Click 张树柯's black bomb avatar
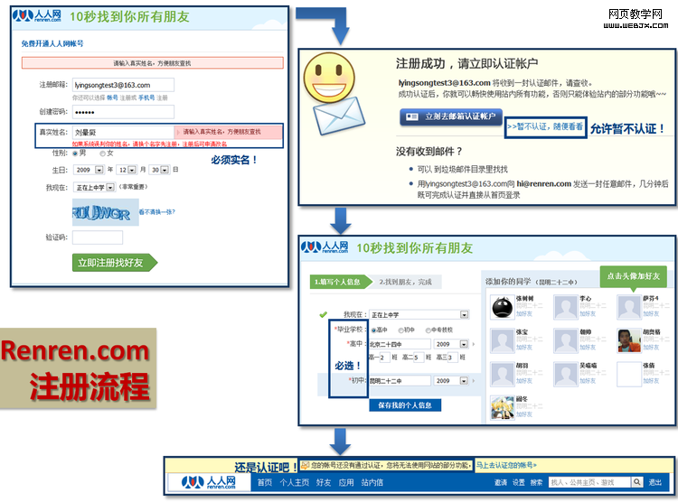678x502 pixels. click(x=502, y=306)
